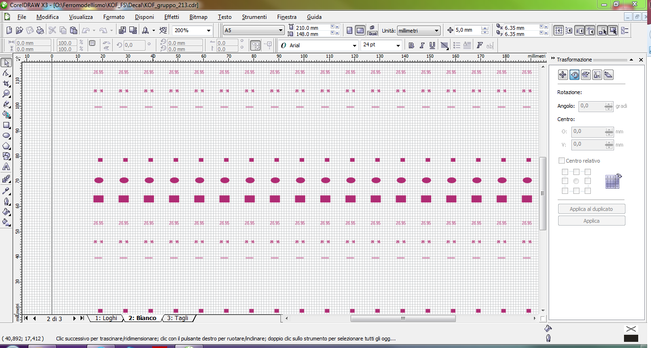Image resolution: width=651 pixels, height=348 pixels.
Task: Click the Export icon
Action: pyautogui.click(x=133, y=30)
